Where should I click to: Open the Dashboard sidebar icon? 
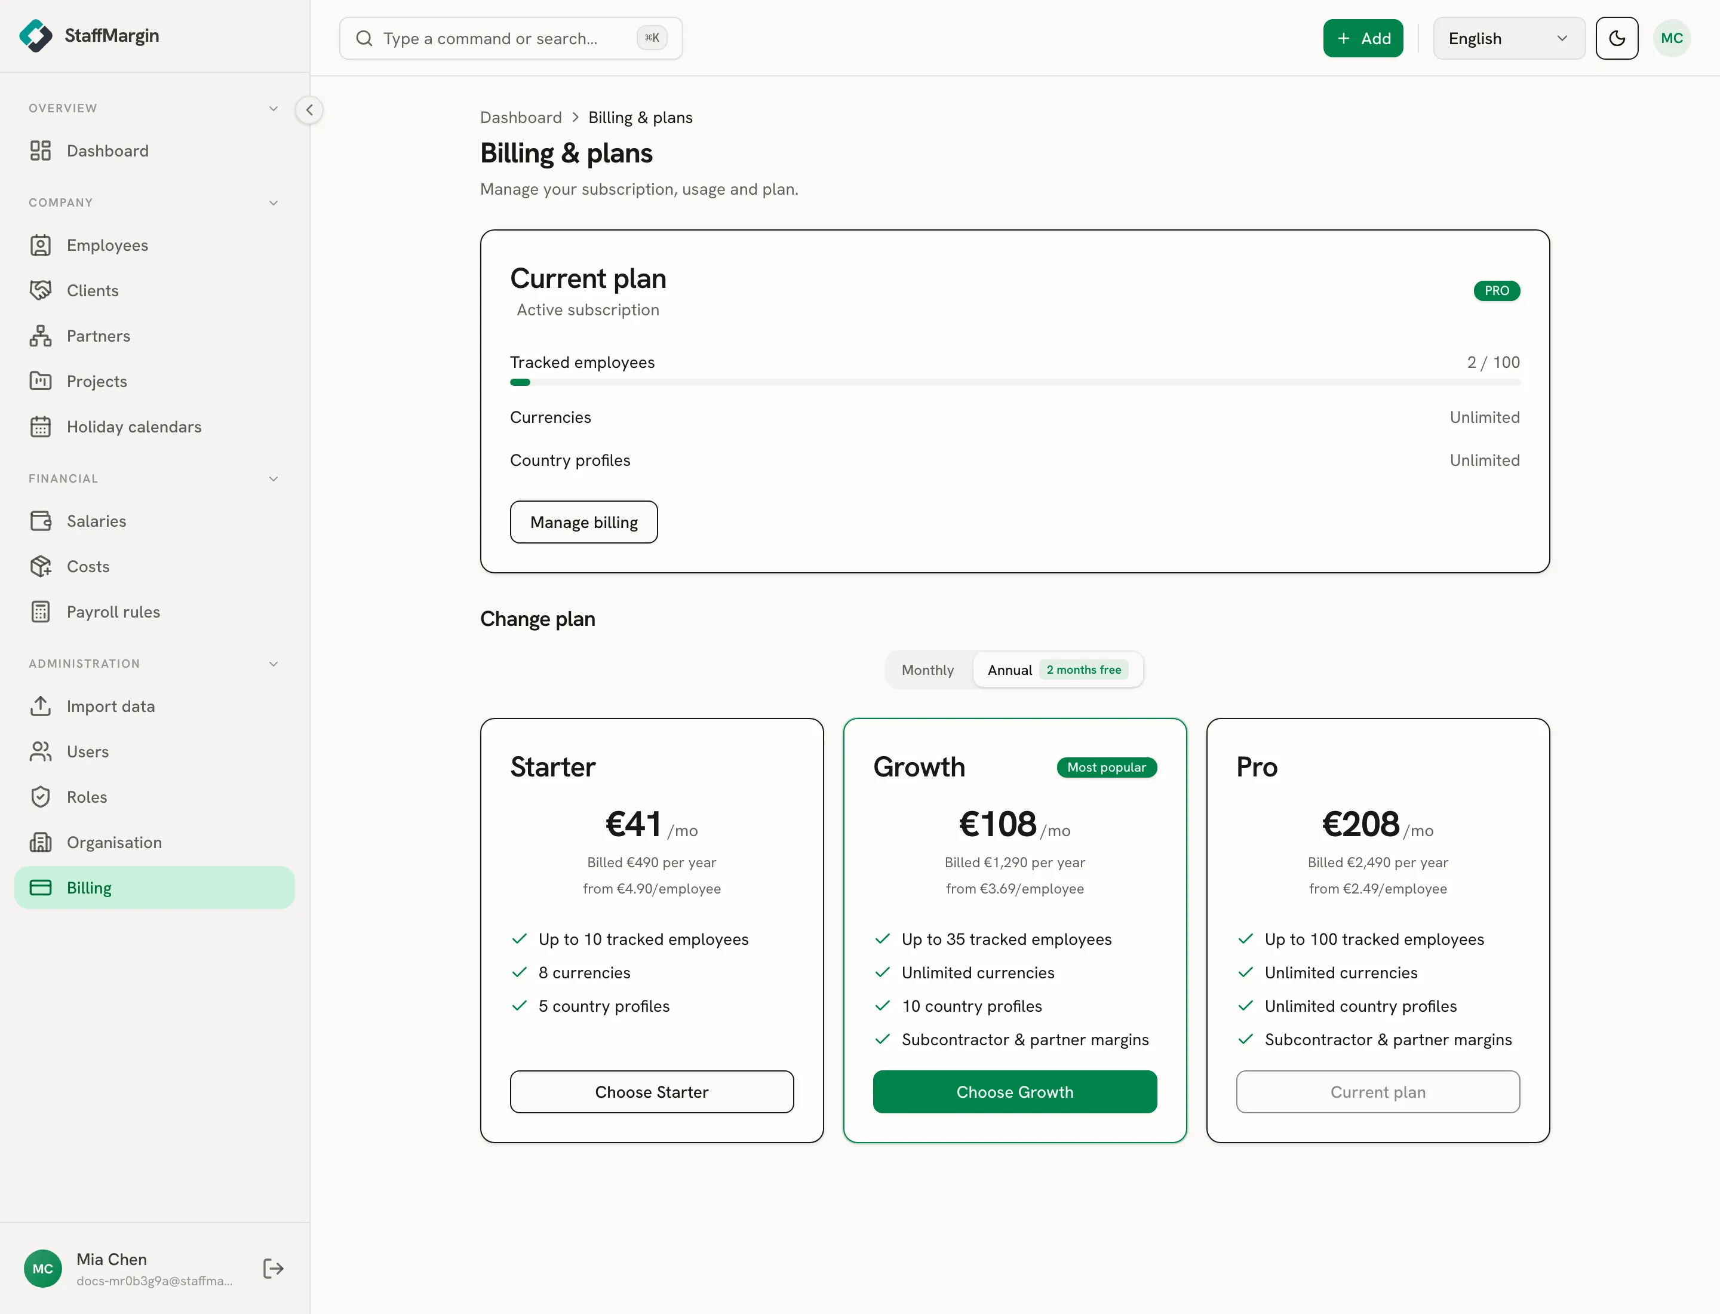pos(41,151)
